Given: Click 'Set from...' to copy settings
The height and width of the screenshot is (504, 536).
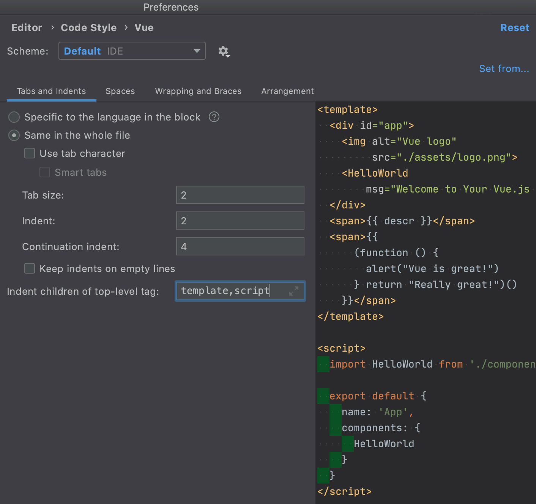Looking at the screenshot, I should (504, 69).
